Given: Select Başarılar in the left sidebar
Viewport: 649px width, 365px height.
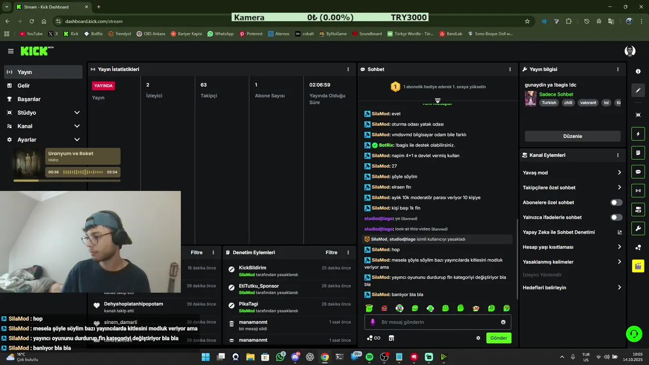Looking at the screenshot, I should (x=43, y=99).
